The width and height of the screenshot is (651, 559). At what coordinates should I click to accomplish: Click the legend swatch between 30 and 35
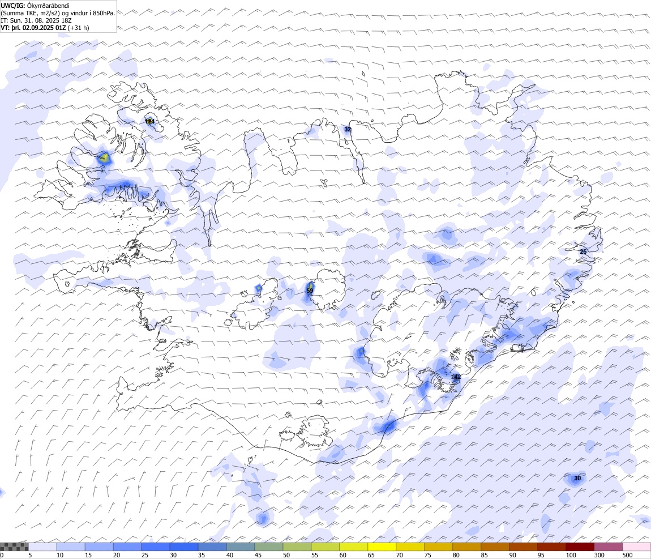pos(184,547)
